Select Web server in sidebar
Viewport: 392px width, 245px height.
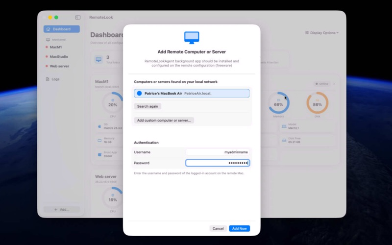click(x=59, y=66)
